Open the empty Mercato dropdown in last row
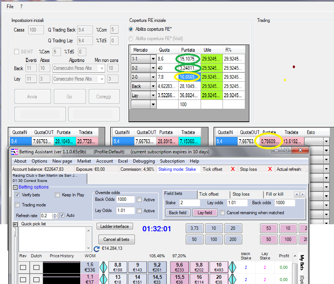 pyautogui.click(x=153, y=105)
